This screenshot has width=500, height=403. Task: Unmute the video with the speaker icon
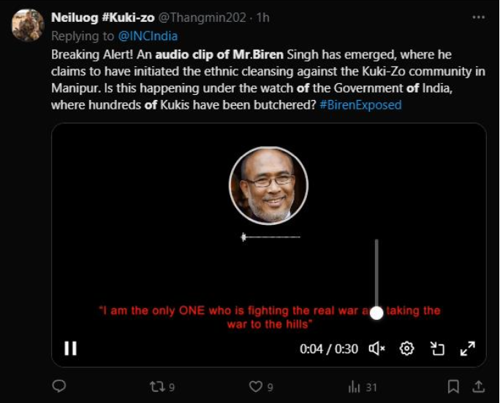tap(377, 349)
